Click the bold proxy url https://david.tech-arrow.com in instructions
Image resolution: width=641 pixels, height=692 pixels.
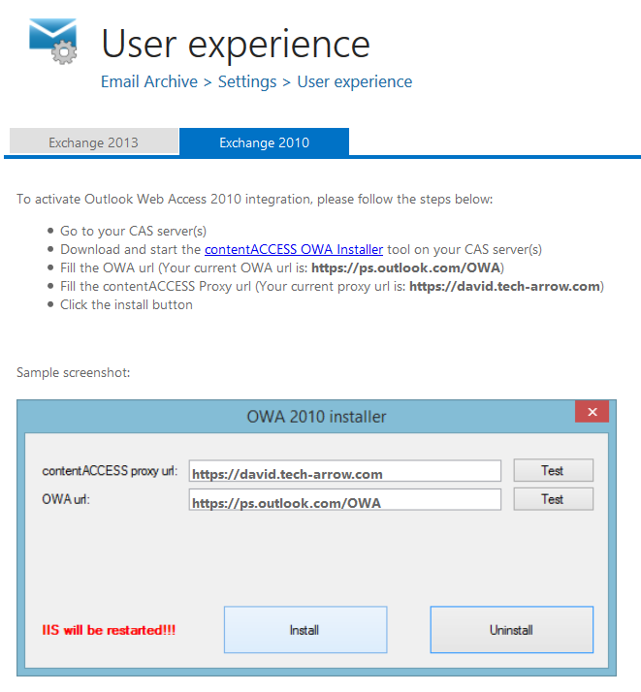(x=504, y=287)
